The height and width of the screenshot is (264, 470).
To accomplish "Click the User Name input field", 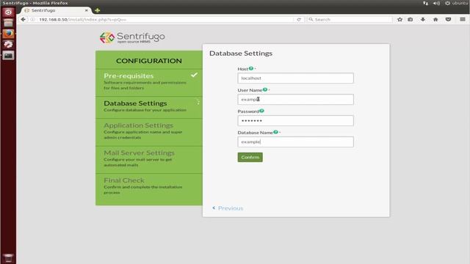I will [295, 100].
